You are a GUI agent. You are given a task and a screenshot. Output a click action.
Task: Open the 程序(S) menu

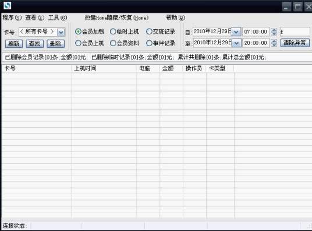12,17
